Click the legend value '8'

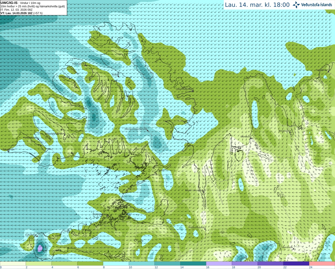point(104,267)
